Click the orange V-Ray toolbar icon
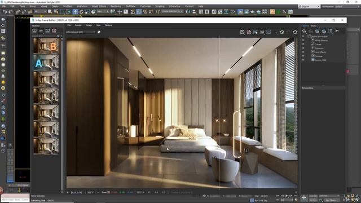The height and width of the screenshot is (203, 361). 272,12
